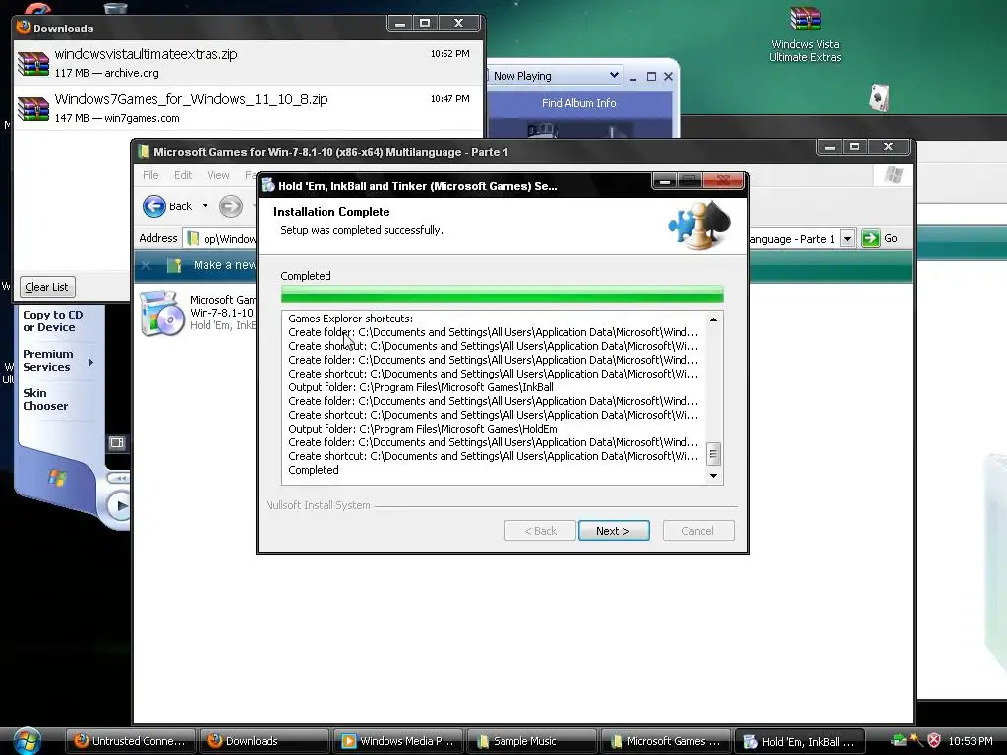Click the Media Player previous-track control
The height and width of the screenshot is (755, 1007).
pyautogui.click(x=118, y=478)
